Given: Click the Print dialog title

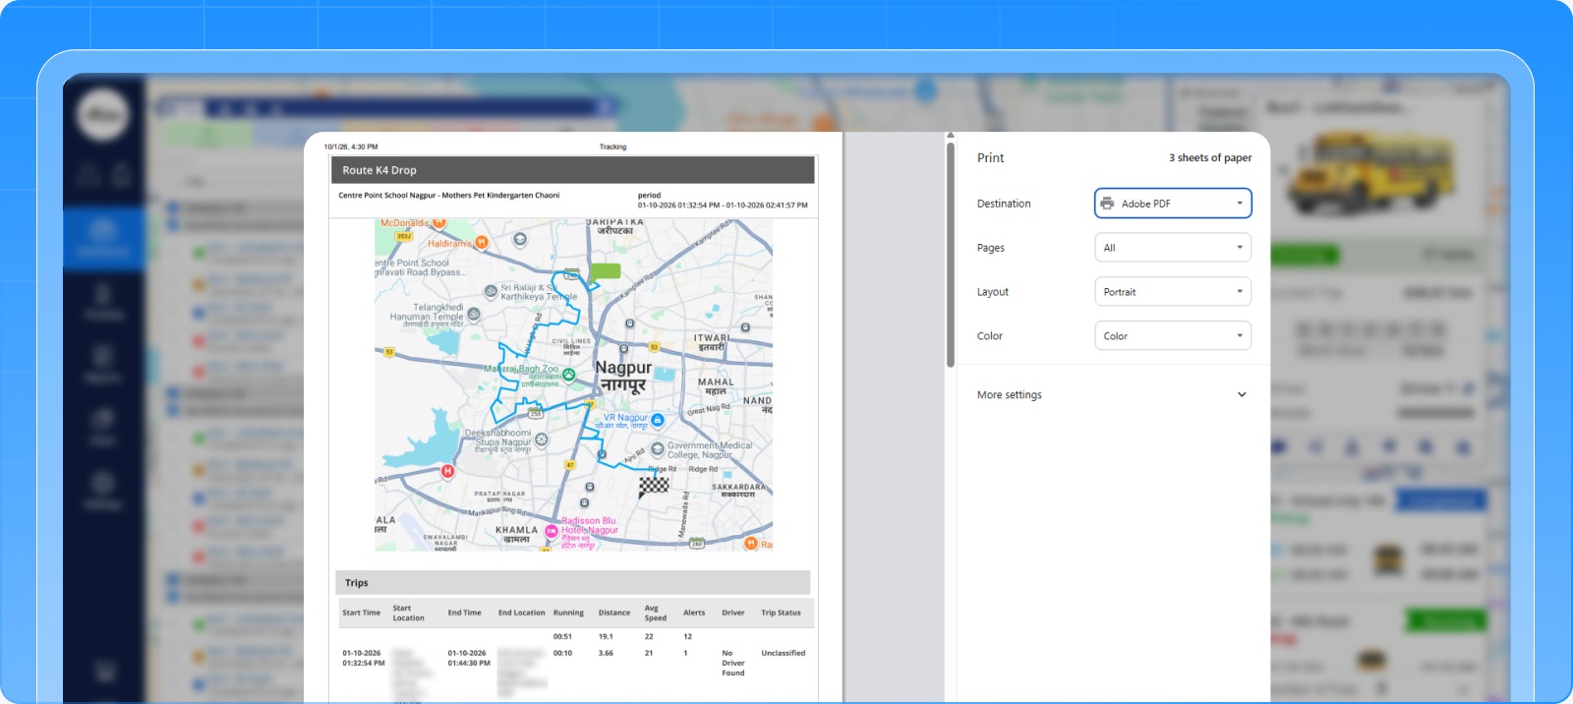Looking at the screenshot, I should (x=990, y=157).
